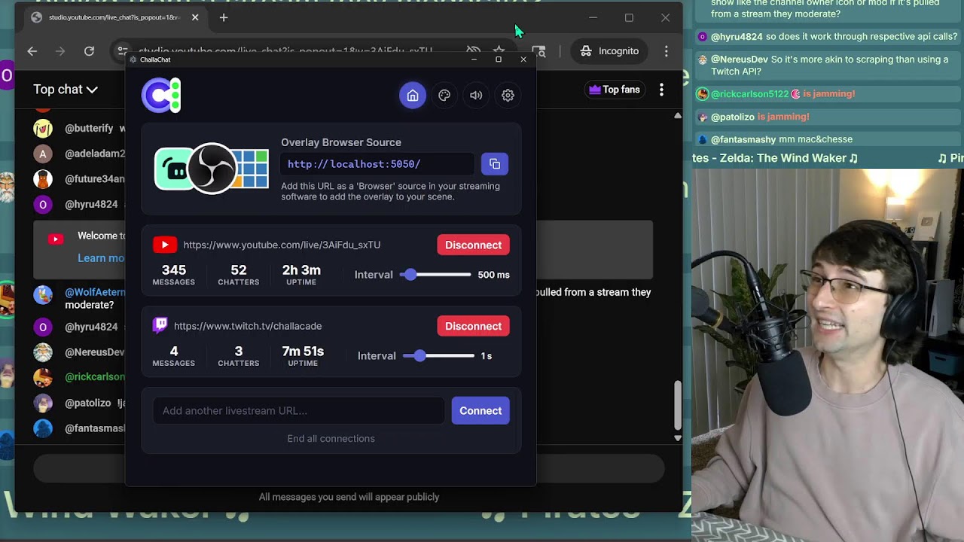Click the ChallaChat logo
This screenshot has width=964, height=542.
click(x=162, y=96)
